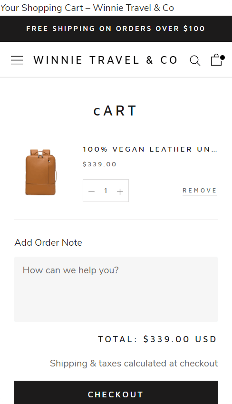
Task: Focus the 'How can we help you?' note box
Action: coord(116,289)
